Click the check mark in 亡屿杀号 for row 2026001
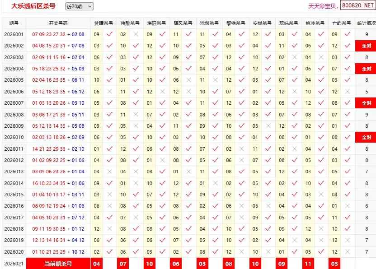 click(348, 34)
